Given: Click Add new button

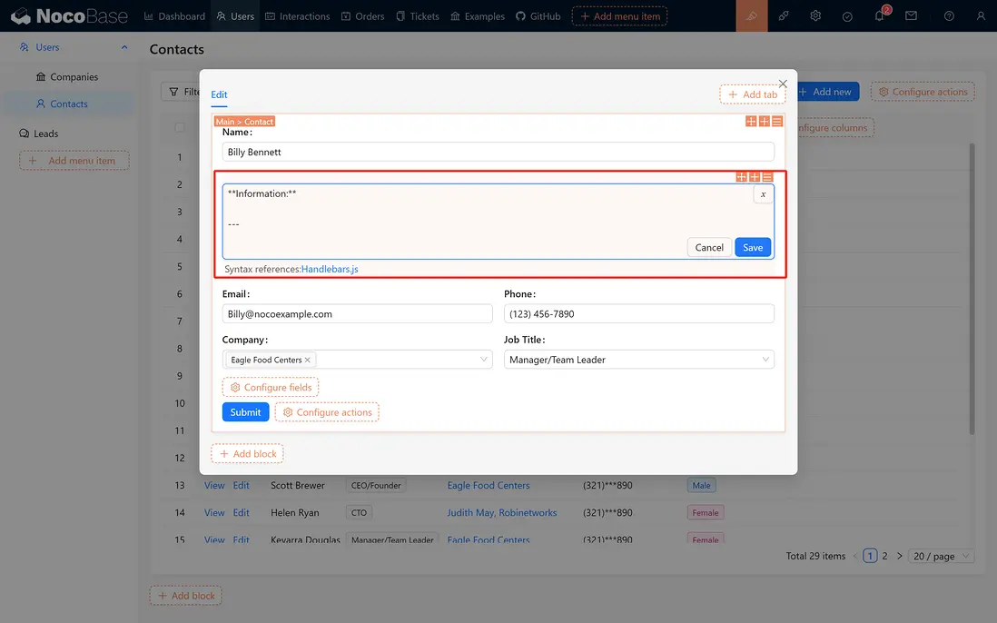Looking at the screenshot, I should (x=828, y=92).
